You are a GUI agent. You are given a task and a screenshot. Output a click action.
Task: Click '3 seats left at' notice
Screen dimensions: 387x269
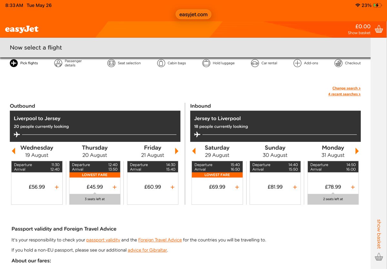tap(95, 199)
